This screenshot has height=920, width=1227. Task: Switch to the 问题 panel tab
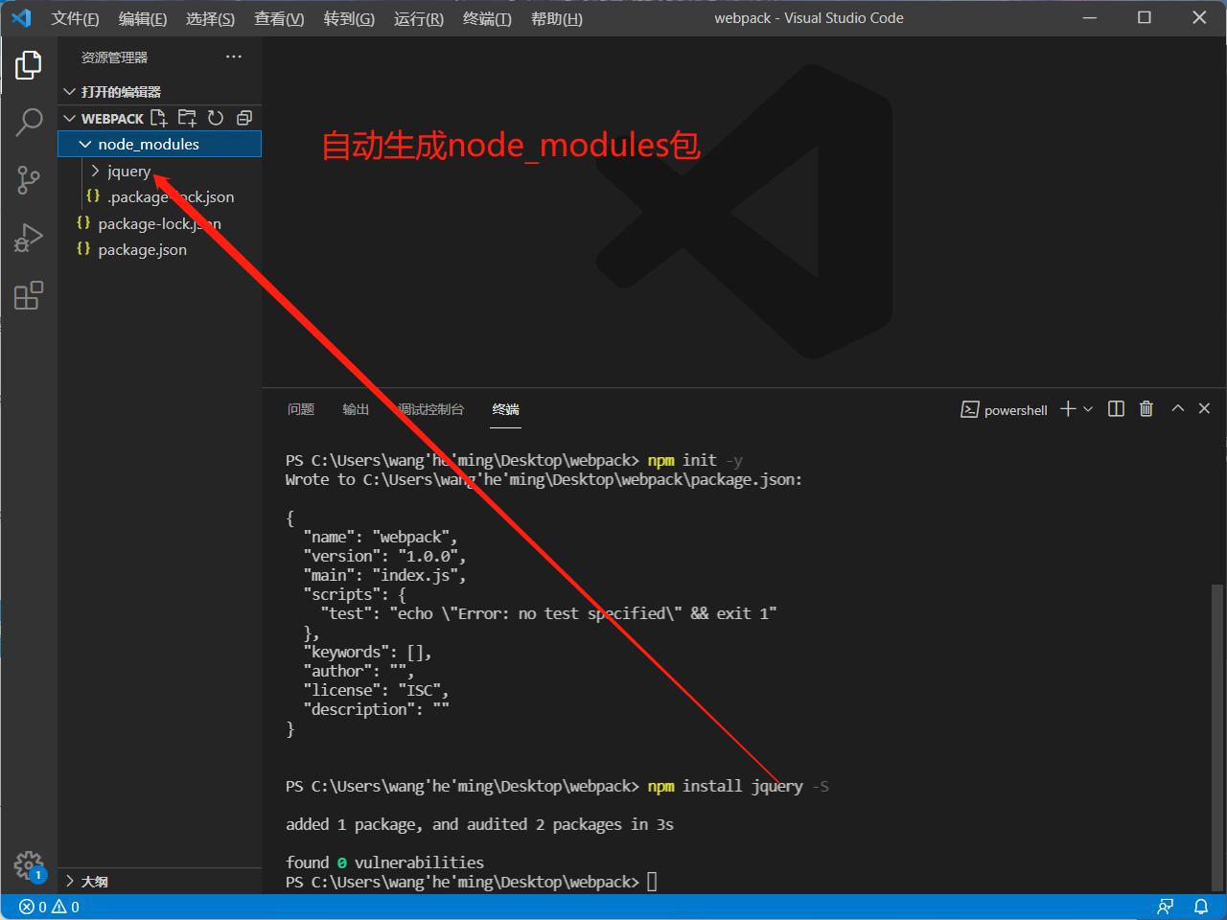coord(301,409)
